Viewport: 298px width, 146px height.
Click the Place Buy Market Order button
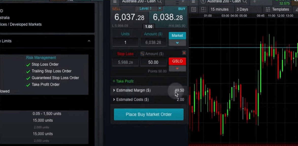point(148,114)
